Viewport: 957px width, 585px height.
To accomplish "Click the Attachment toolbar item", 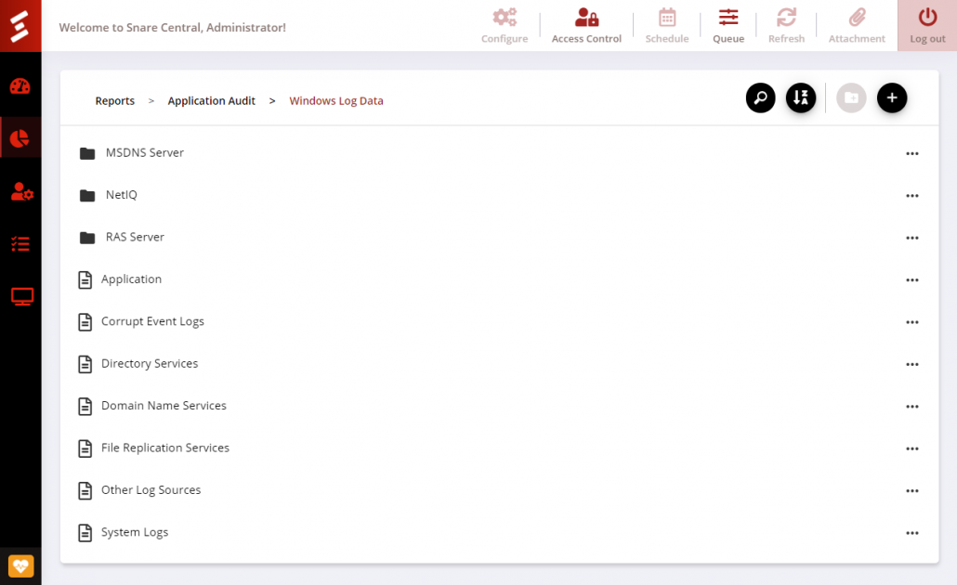I will (x=857, y=26).
